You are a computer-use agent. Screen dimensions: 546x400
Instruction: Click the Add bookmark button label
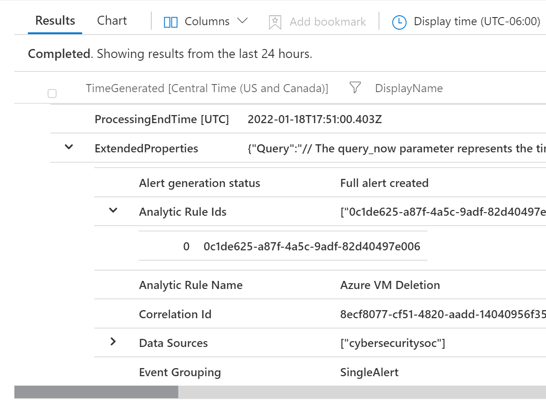[327, 22]
